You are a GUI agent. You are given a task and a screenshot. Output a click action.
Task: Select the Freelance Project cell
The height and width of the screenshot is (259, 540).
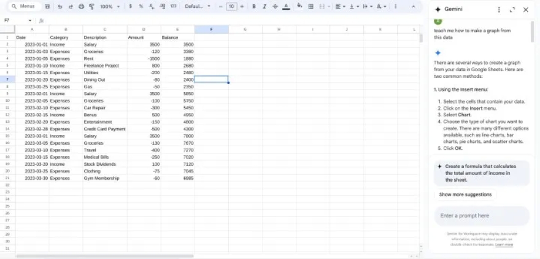105,66
